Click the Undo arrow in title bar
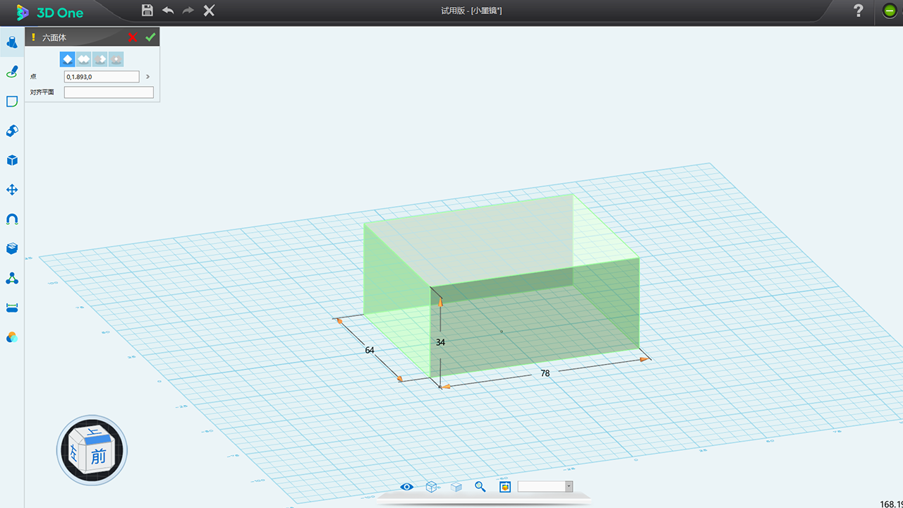The image size is (903, 508). [168, 11]
